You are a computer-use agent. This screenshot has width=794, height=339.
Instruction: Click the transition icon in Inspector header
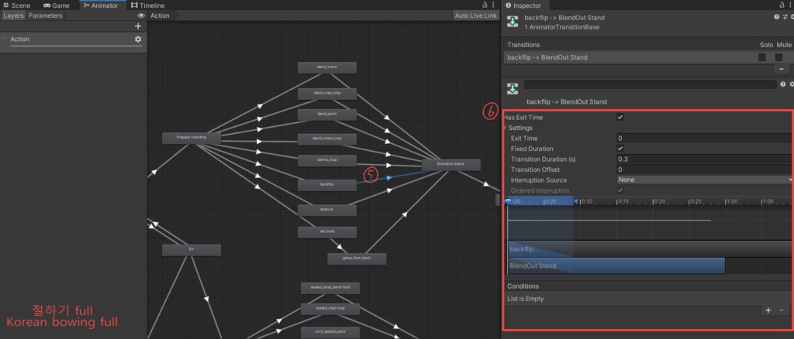pyautogui.click(x=513, y=22)
